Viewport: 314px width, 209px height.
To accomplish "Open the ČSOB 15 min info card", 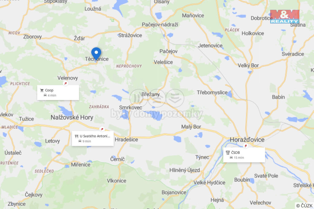I will (244, 155).
